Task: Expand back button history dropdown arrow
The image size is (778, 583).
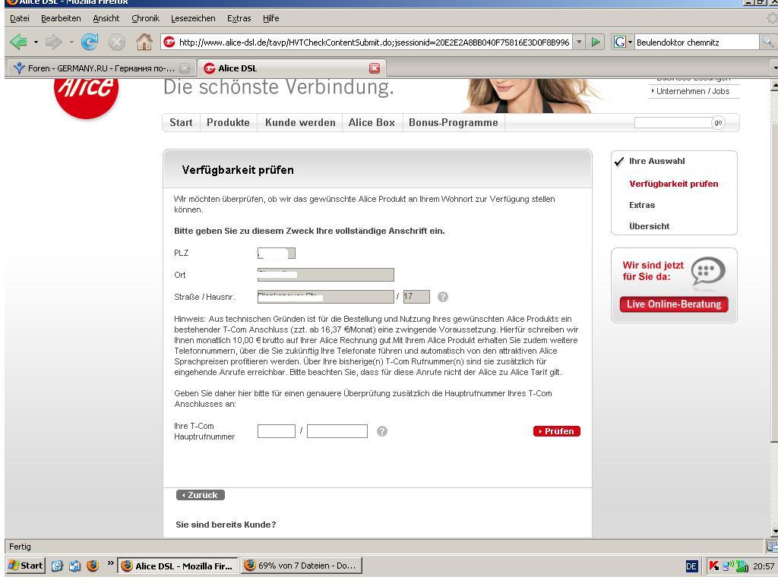Action: [x=34, y=43]
